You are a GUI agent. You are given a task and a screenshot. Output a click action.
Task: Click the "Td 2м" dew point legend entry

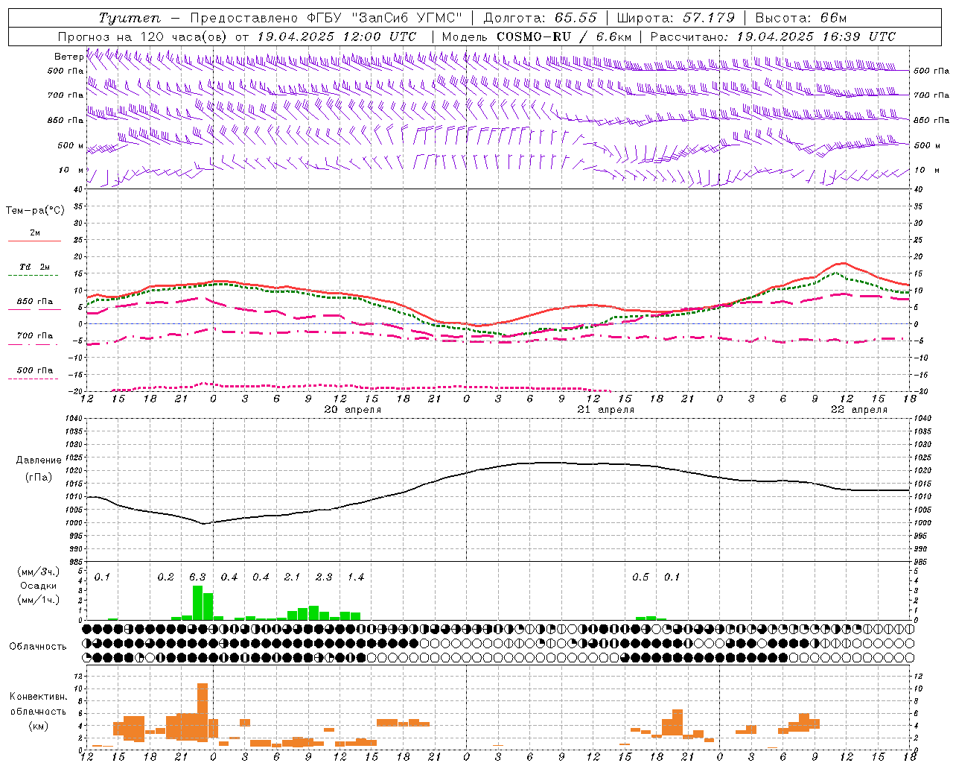(x=35, y=267)
